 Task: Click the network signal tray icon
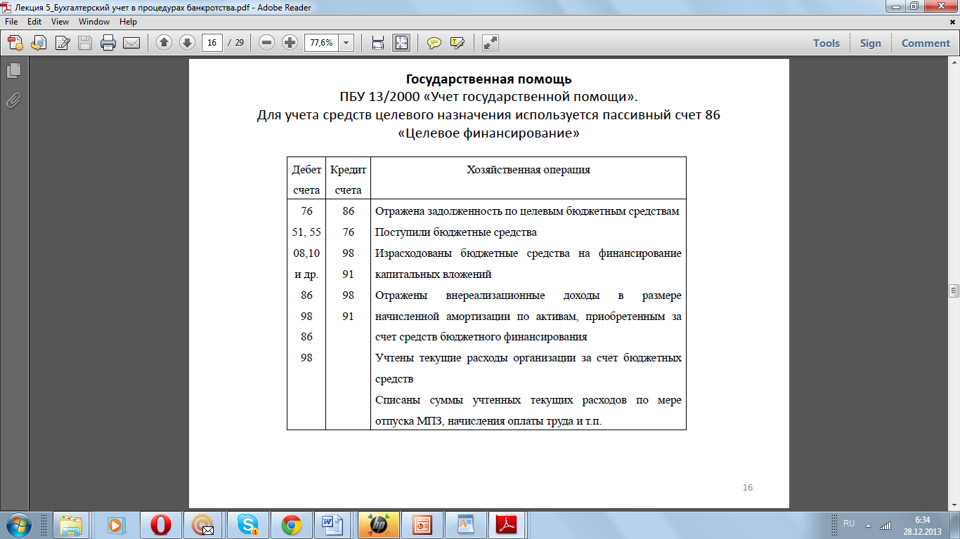click(885, 525)
